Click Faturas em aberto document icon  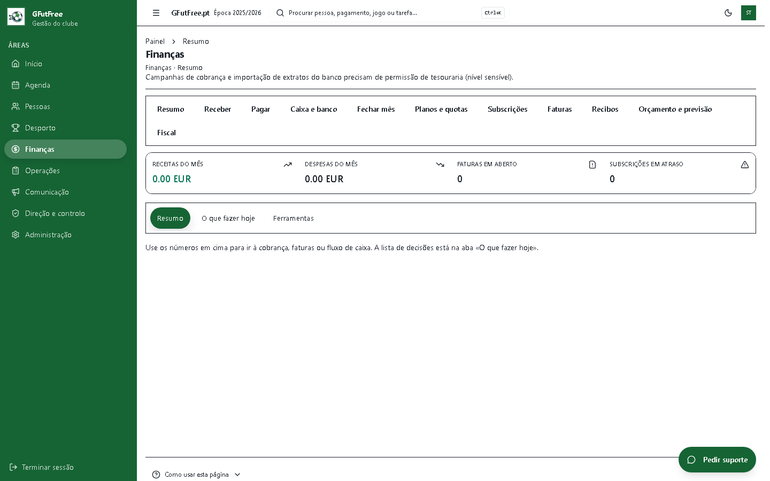(x=592, y=165)
